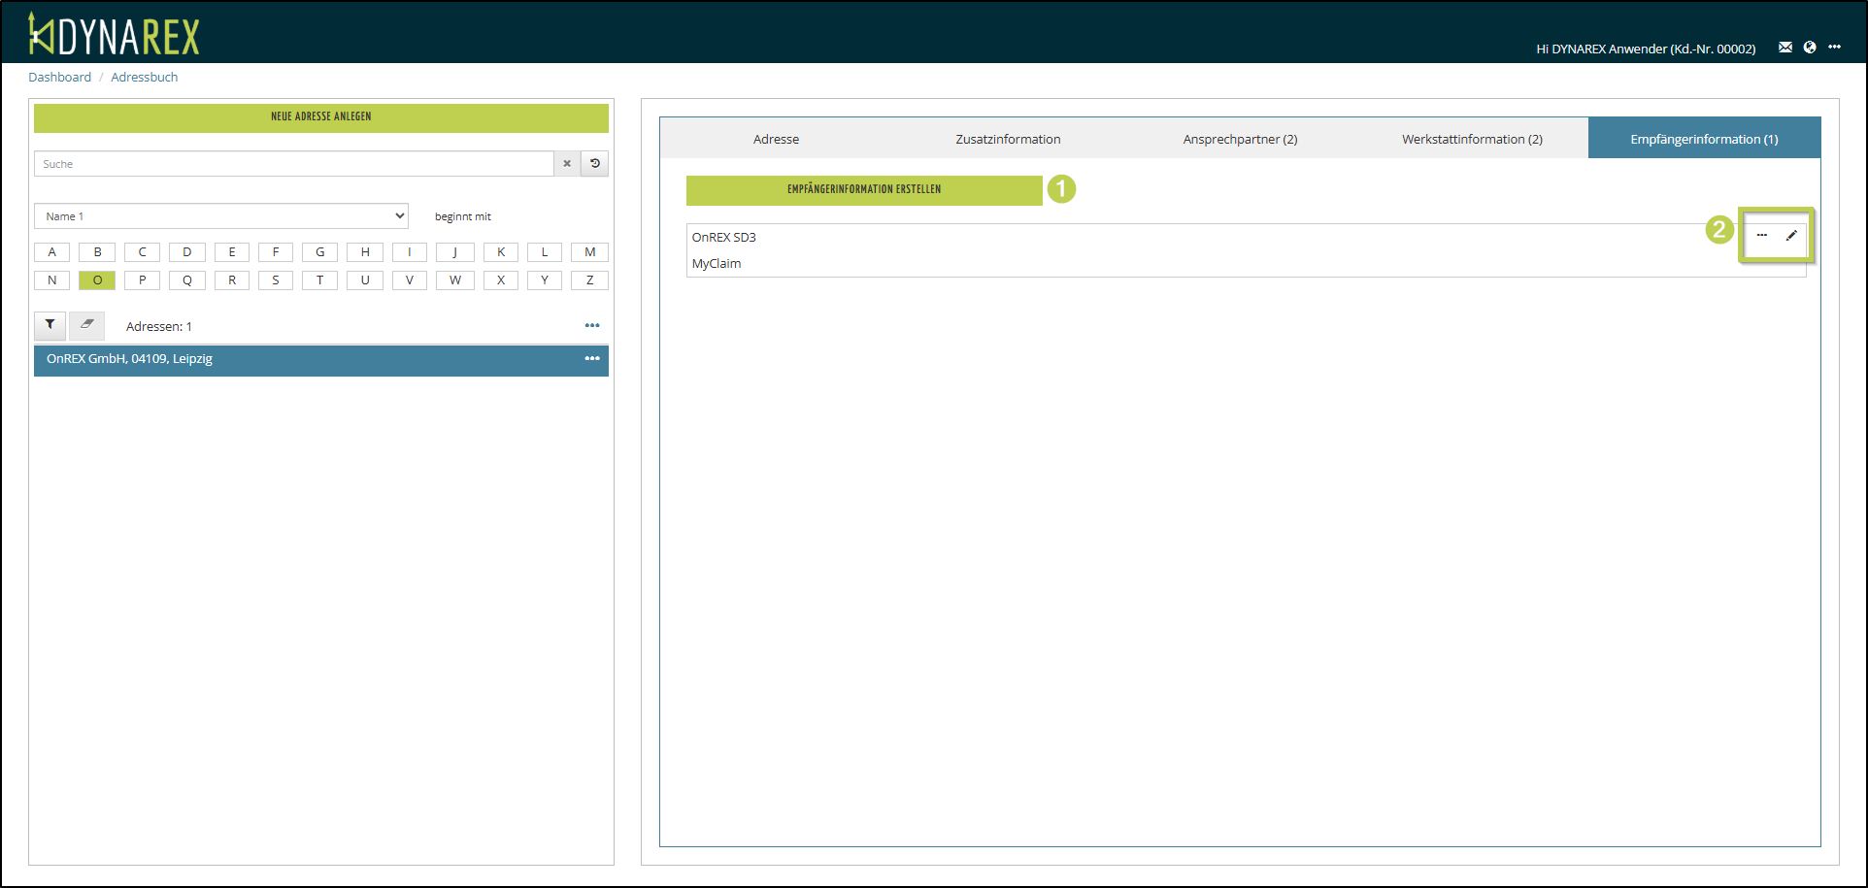Click into the Suche search field
This screenshot has height=888, width=1868.
tap(293, 164)
